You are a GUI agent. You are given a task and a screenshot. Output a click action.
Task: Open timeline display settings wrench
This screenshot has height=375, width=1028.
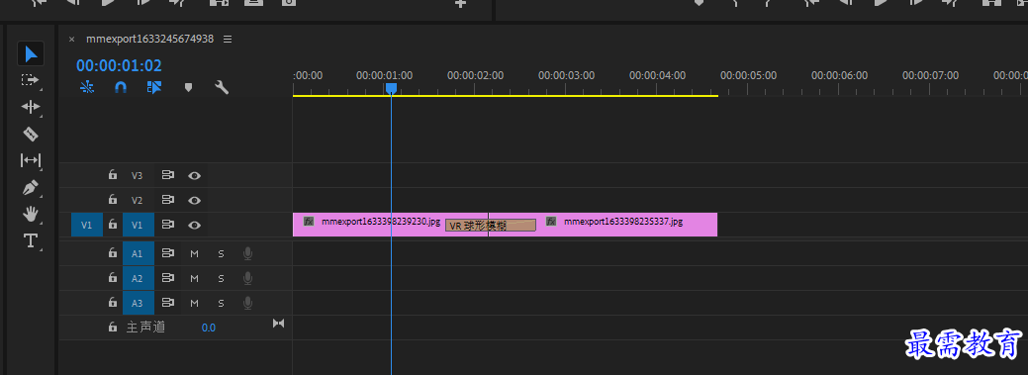pos(223,86)
